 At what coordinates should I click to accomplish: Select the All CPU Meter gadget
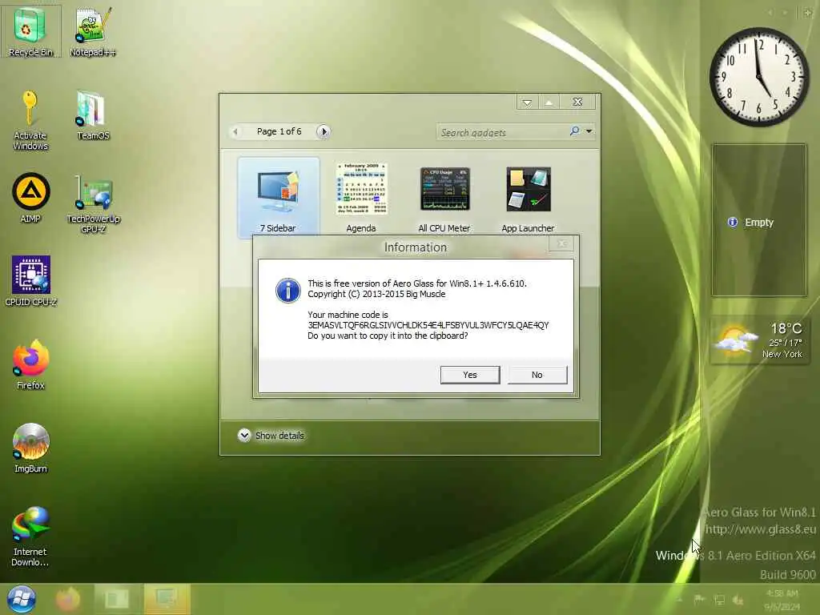[444, 198]
